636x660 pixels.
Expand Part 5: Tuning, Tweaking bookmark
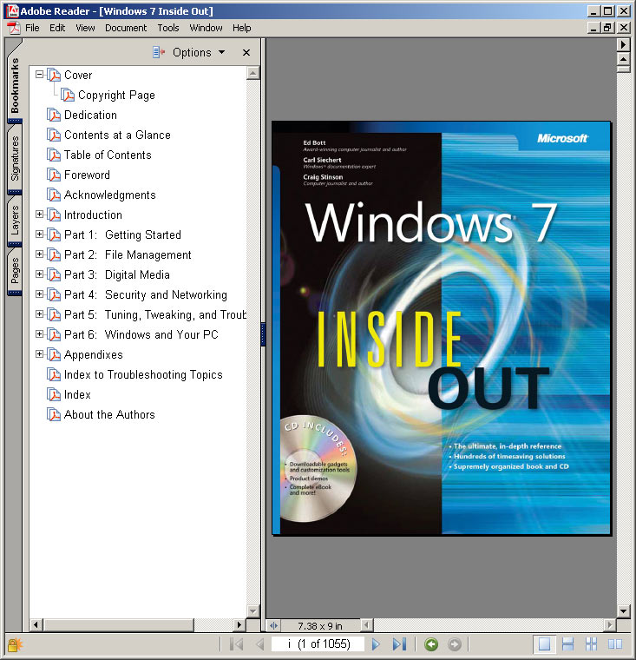pyautogui.click(x=40, y=314)
